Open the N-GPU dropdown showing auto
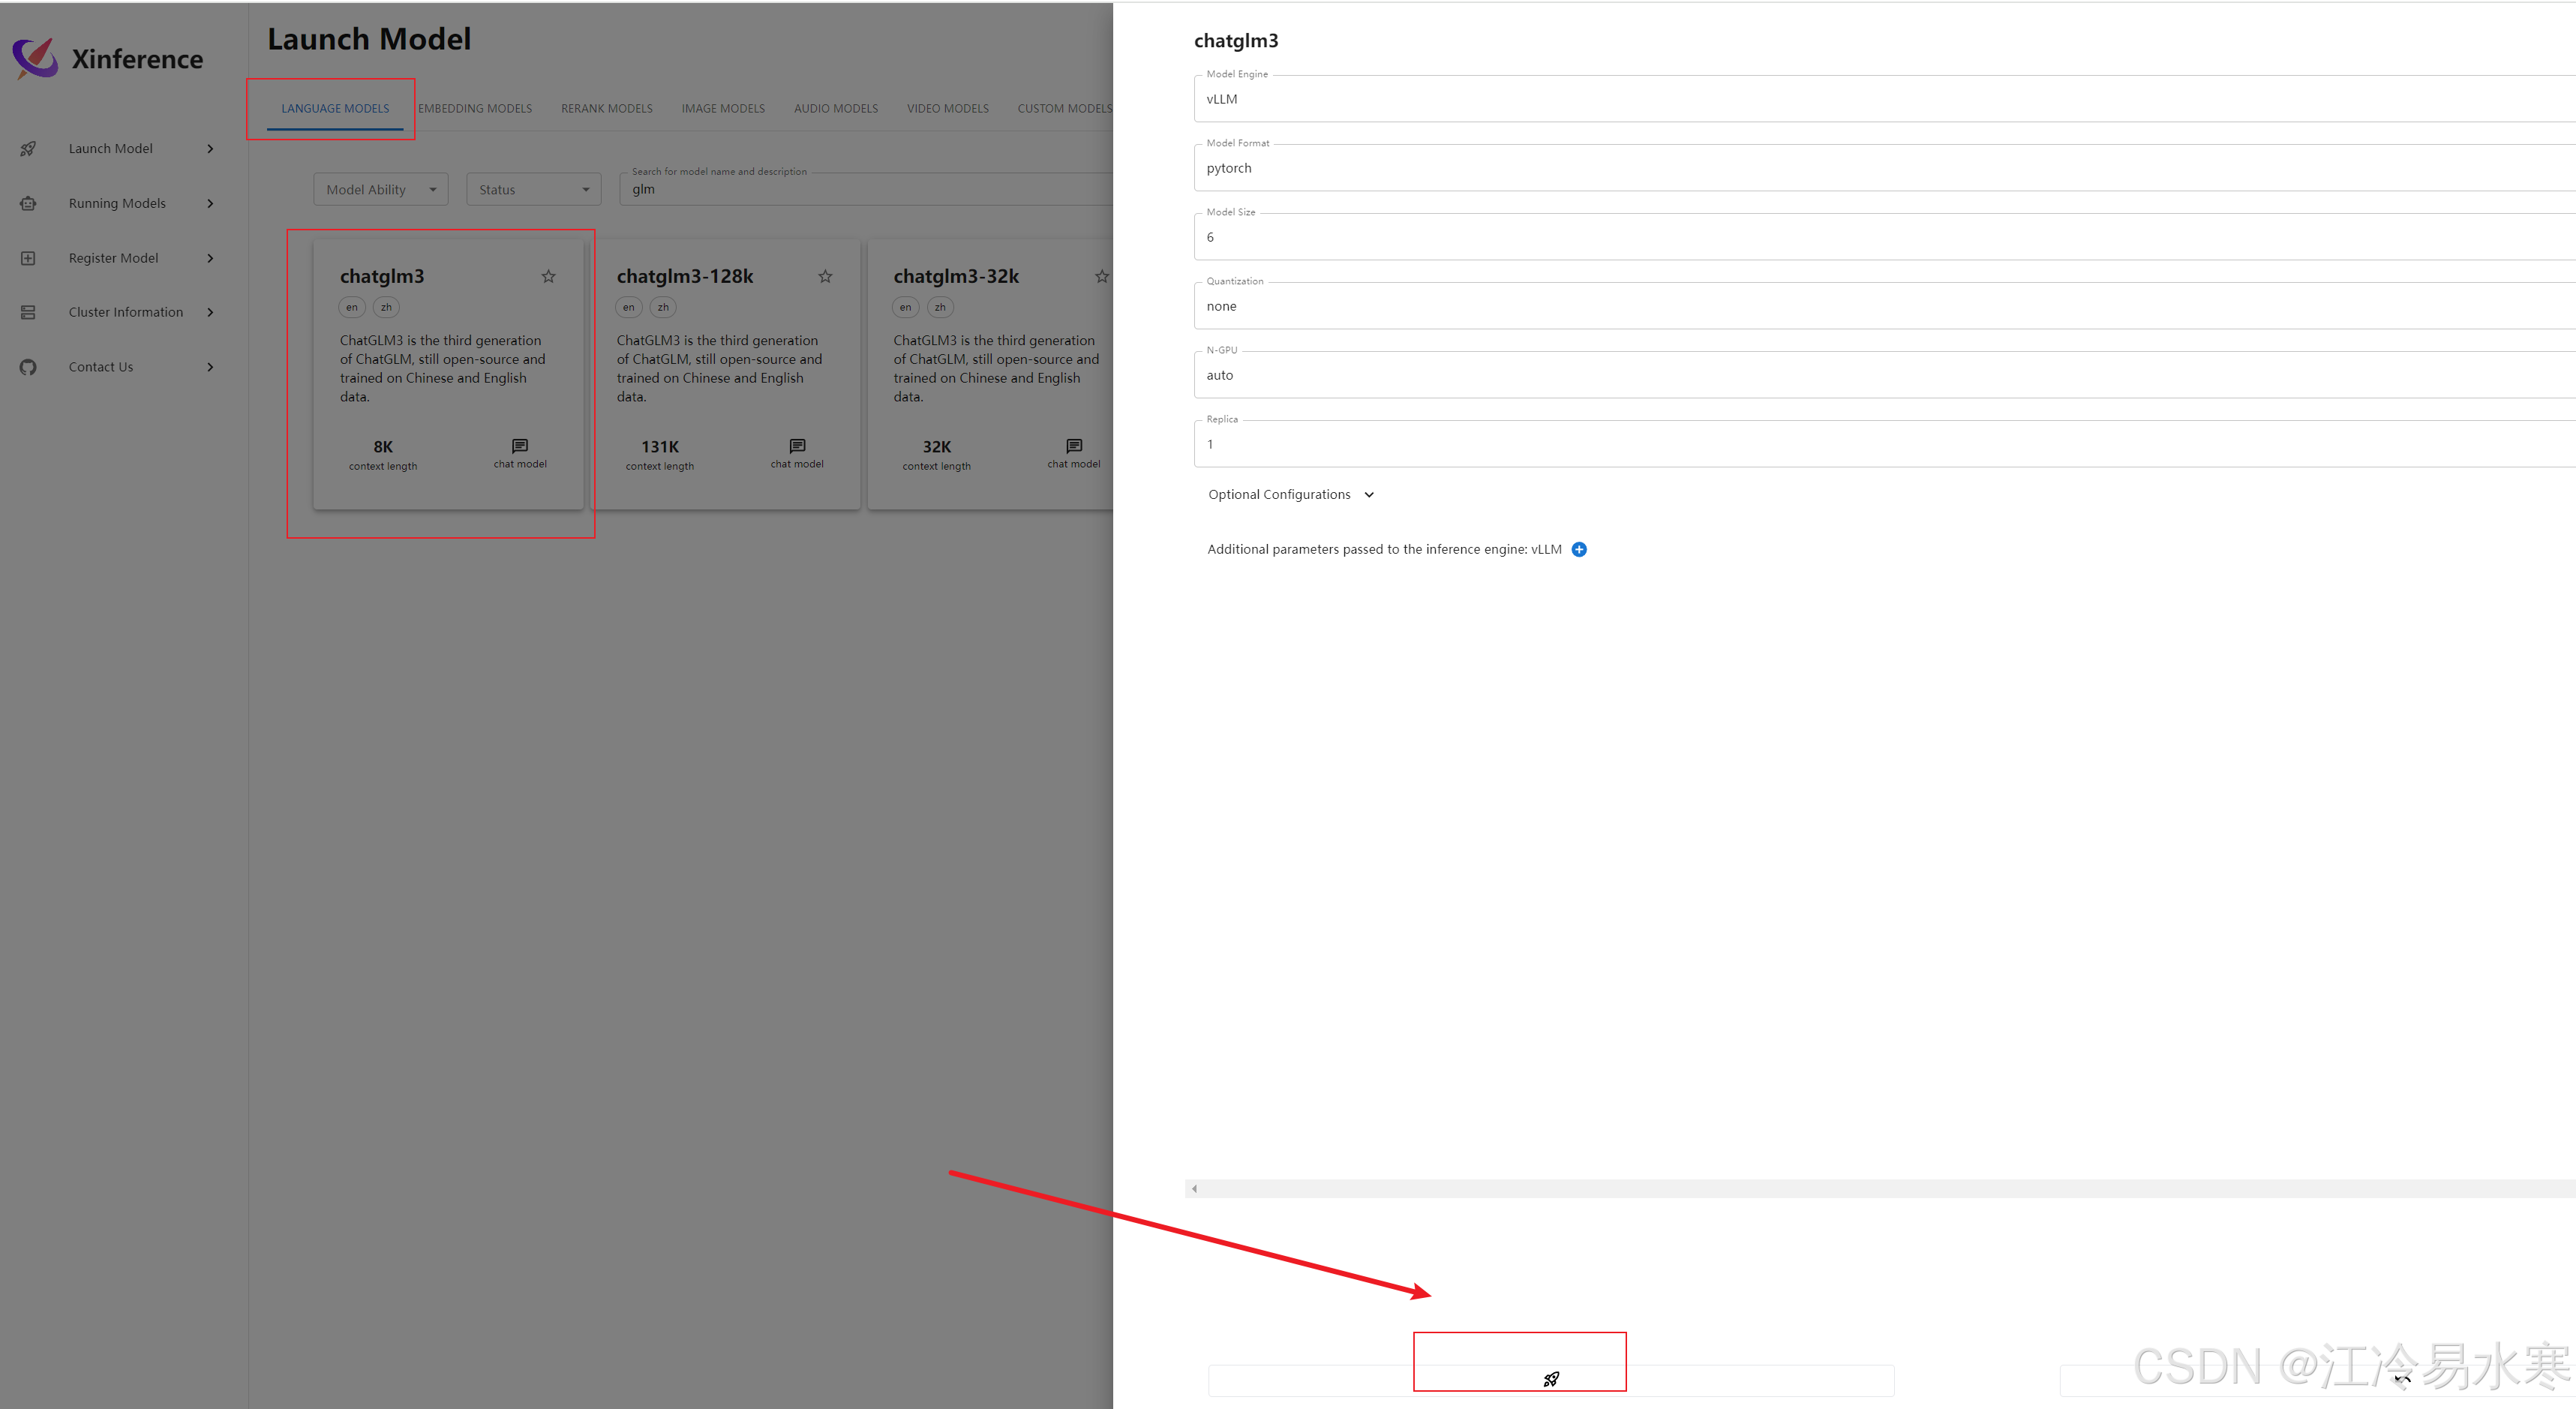 pos(1884,374)
